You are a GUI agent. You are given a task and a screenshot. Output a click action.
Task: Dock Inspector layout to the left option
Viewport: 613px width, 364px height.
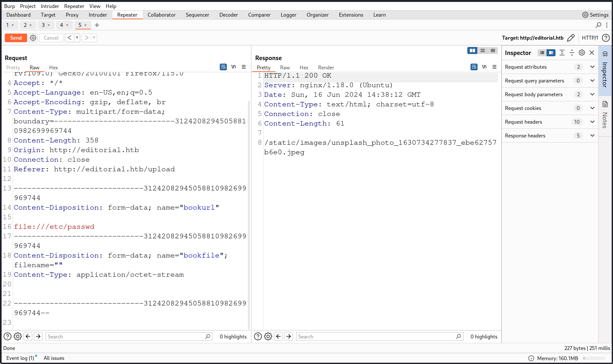pos(542,53)
